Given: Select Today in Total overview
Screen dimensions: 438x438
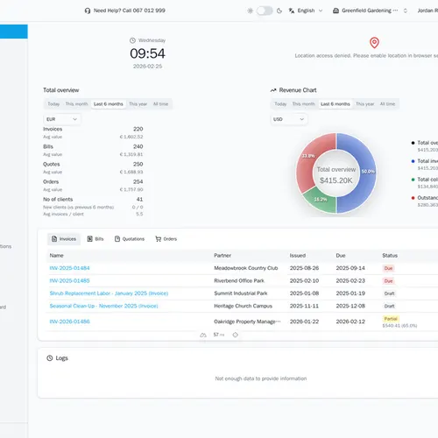Looking at the screenshot, I should [x=53, y=104].
